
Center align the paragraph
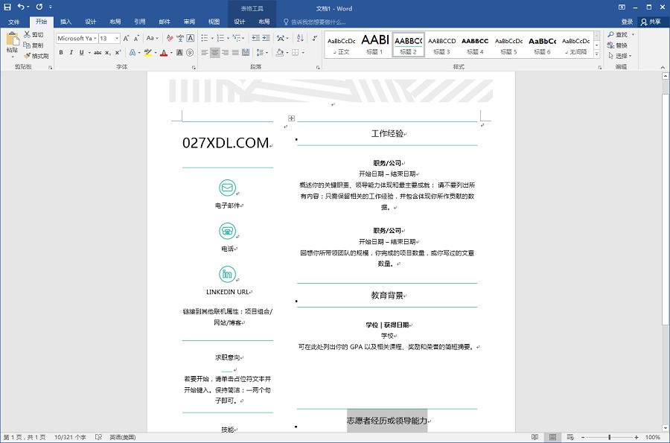(214, 53)
